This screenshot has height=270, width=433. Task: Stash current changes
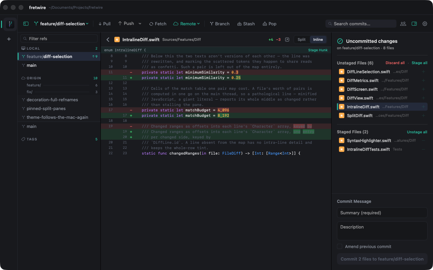pyautogui.click(x=246, y=24)
